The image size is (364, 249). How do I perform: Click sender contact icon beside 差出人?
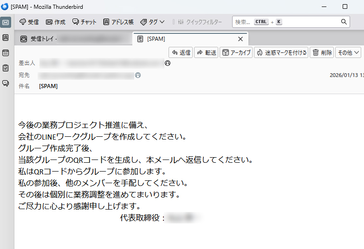point(168,63)
